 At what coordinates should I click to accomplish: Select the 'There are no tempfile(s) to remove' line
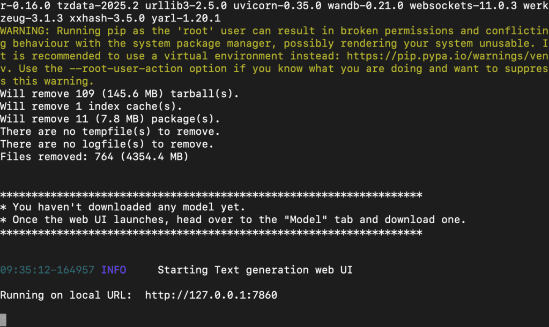pos(110,131)
